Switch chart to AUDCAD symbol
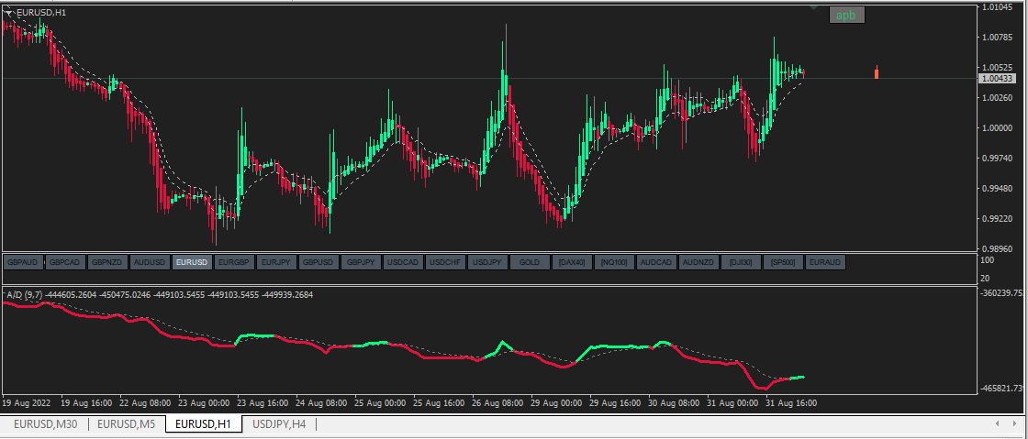This screenshot has height=439, width=1028. click(655, 262)
